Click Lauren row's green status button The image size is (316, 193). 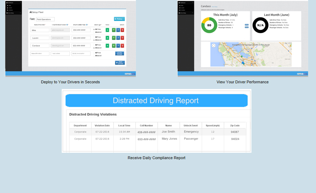107,38
